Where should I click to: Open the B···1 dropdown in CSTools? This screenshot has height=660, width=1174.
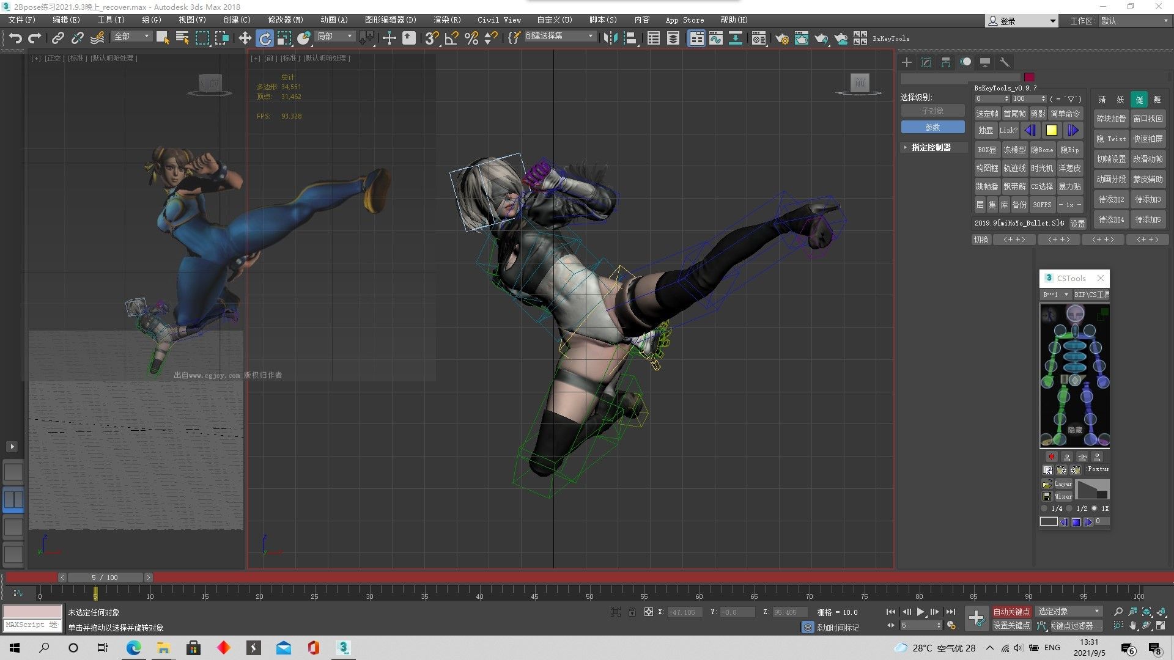pyautogui.click(x=1056, y=295)
